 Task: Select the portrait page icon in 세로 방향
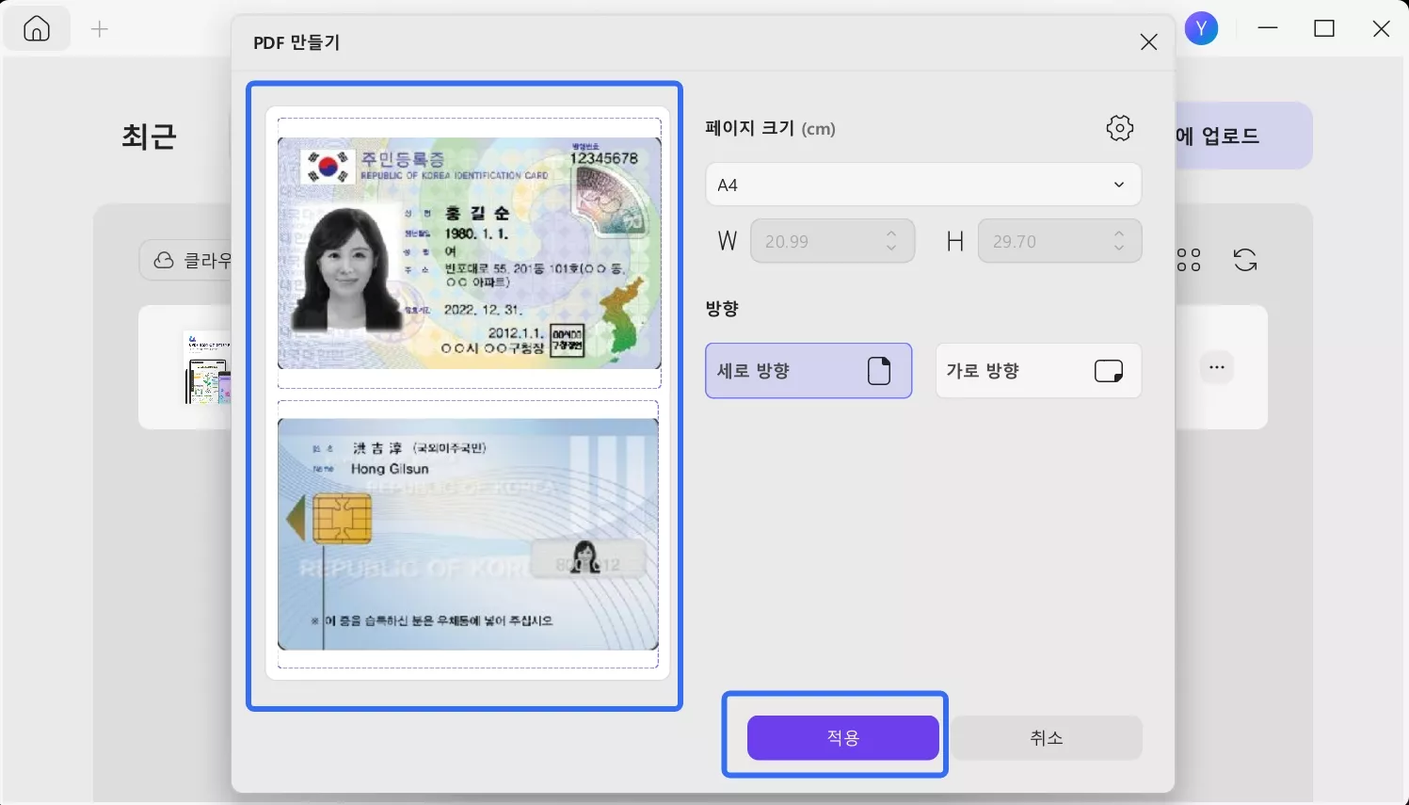878,371
